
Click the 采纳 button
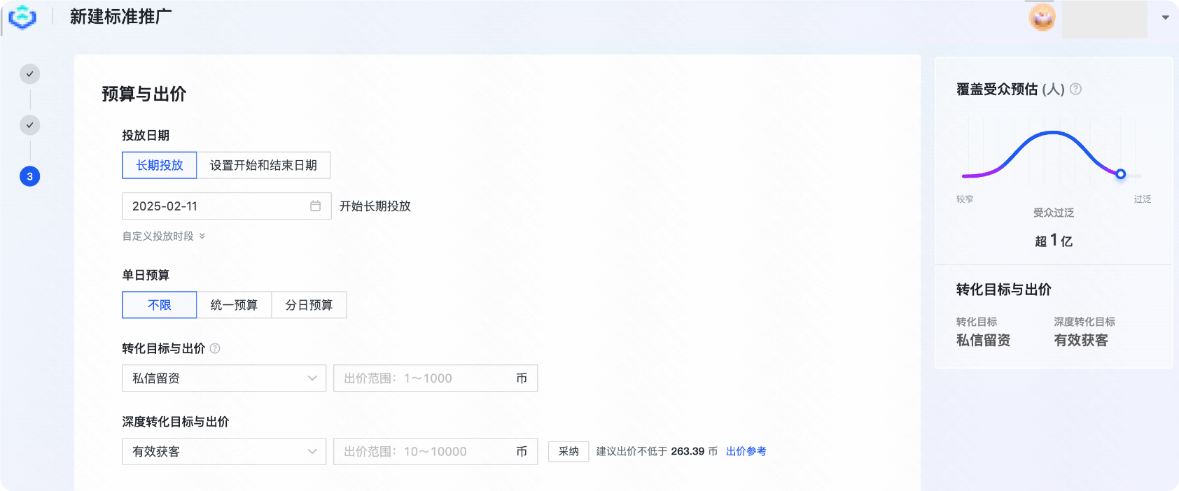pyautogui.click(x=568, y=452)
